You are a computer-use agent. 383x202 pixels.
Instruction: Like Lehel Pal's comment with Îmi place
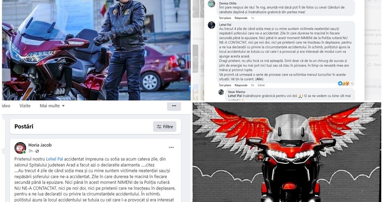[225, 85]
